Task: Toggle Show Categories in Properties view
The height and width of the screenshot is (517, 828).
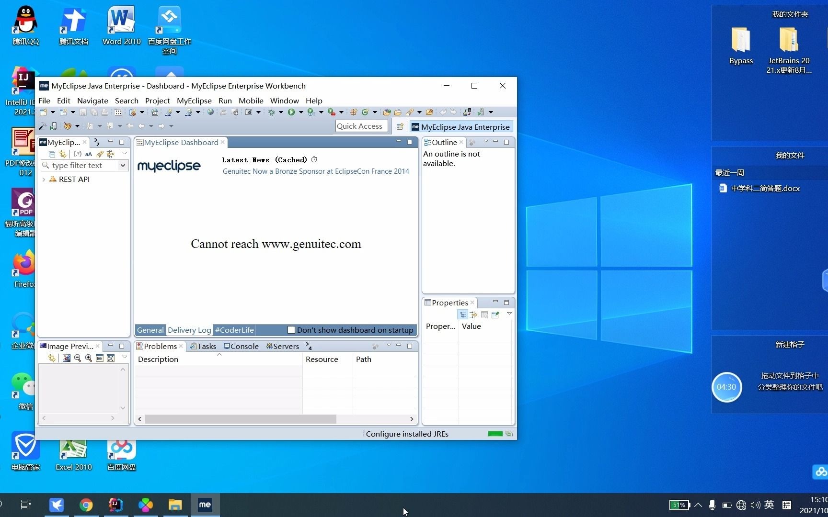Action: pyautogui.click(x=463, y=315)
